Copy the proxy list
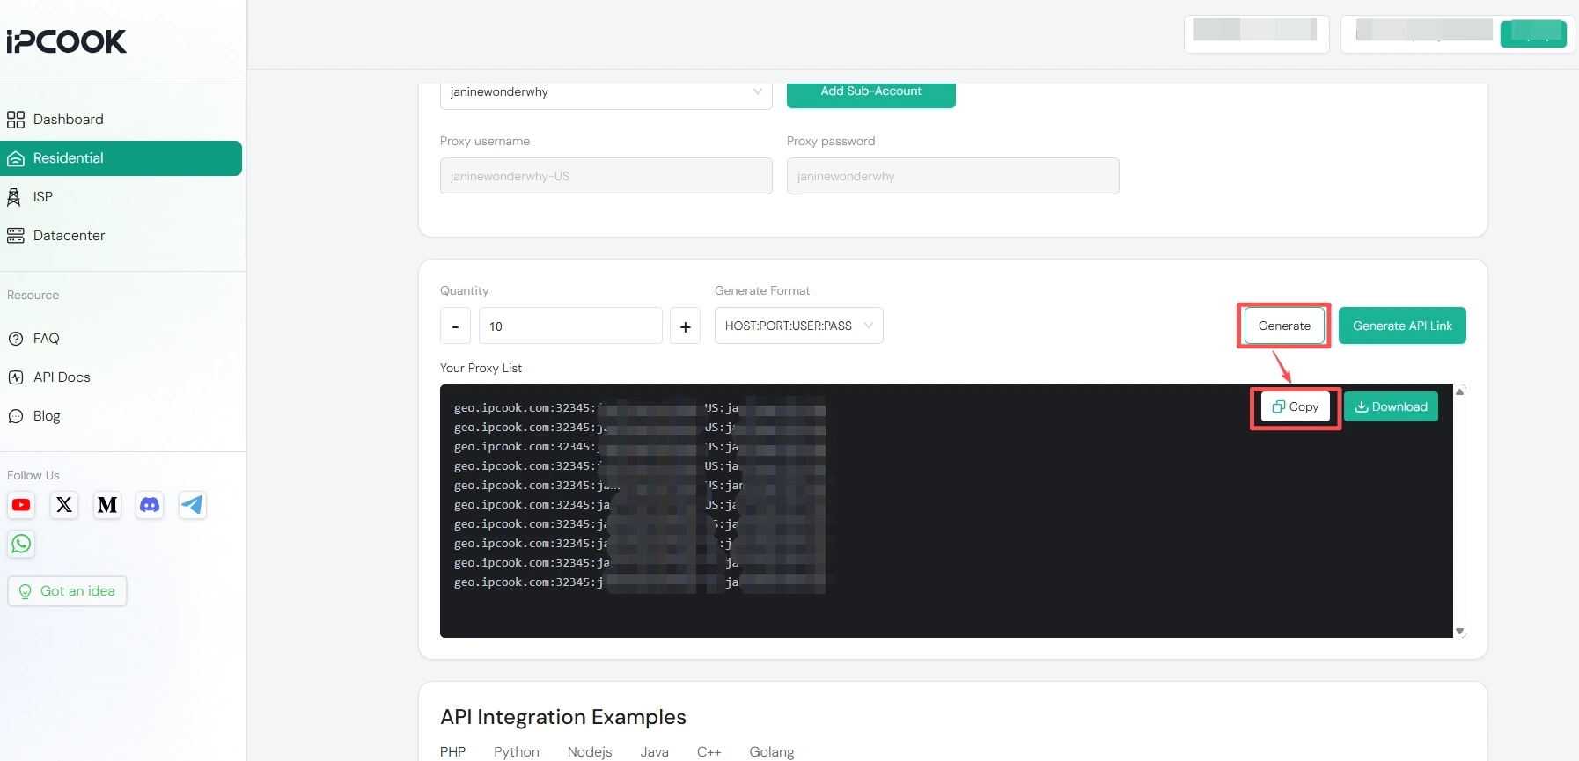Screen dimensions: 1579x761 (1296, 406)
